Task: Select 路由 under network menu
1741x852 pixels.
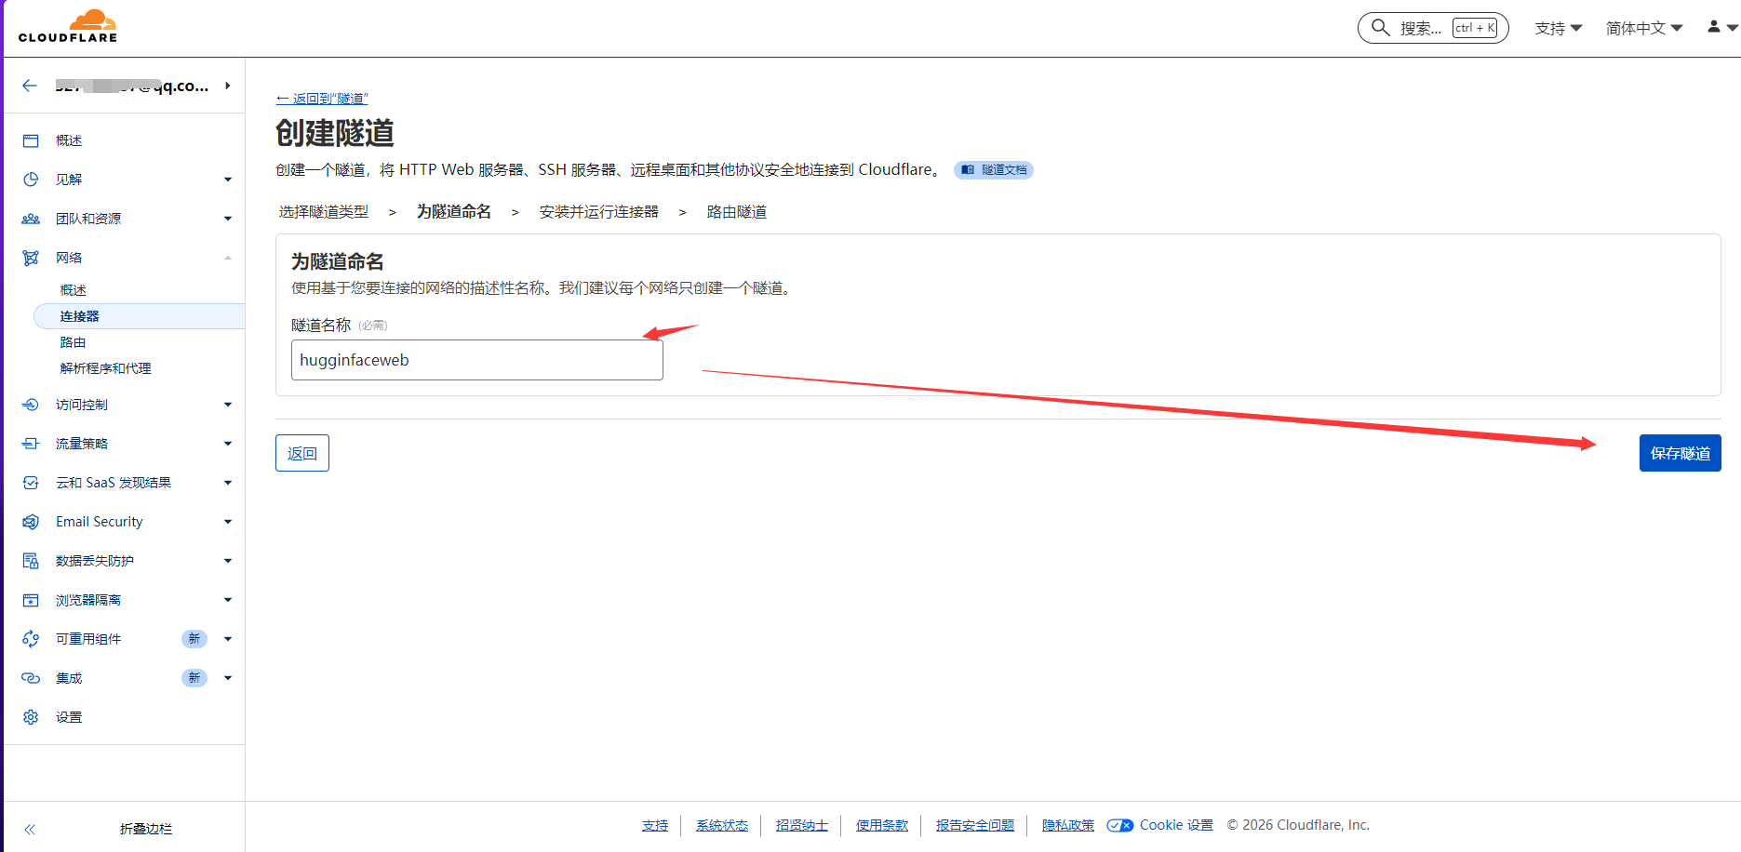Action: [x=74, y=342]
